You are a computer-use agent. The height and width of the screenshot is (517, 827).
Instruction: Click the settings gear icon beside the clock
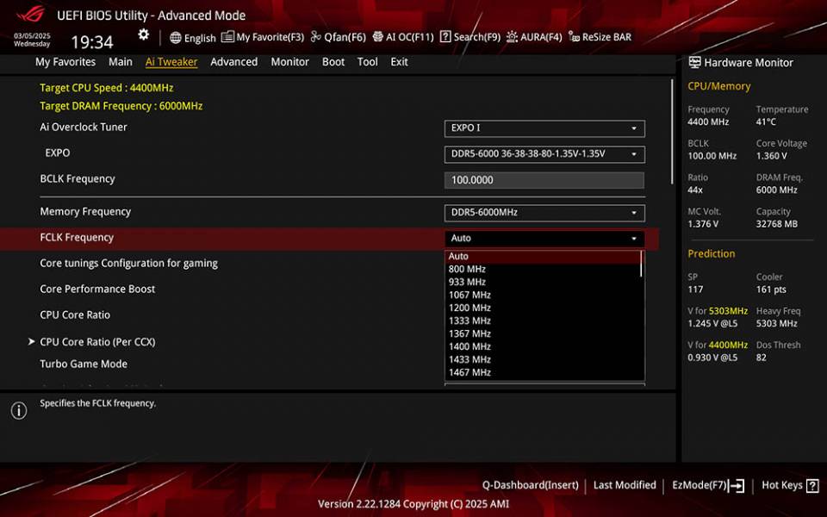click(x=144, y=34)
